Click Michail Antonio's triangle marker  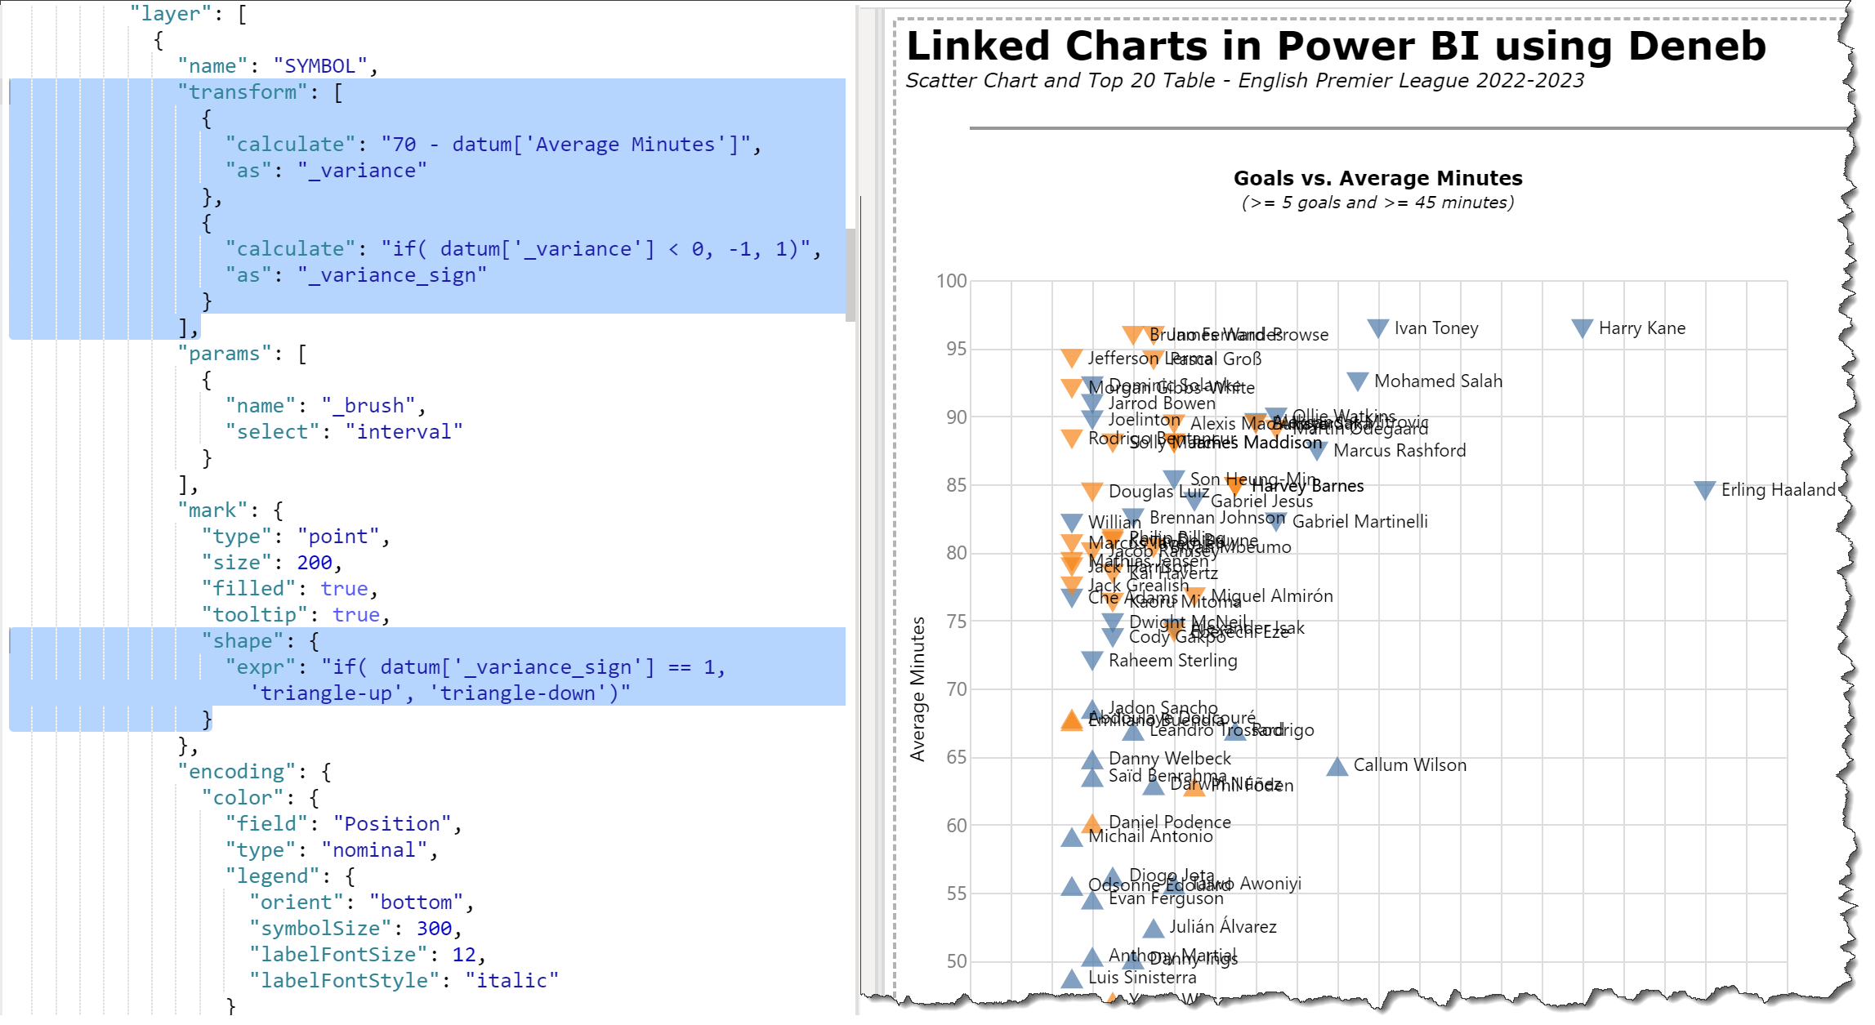1071,837
